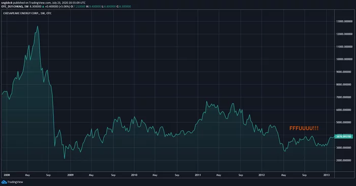Open the TradingView logo at bottom left
This screenshot has height=186, width=356.
(12, 182)
